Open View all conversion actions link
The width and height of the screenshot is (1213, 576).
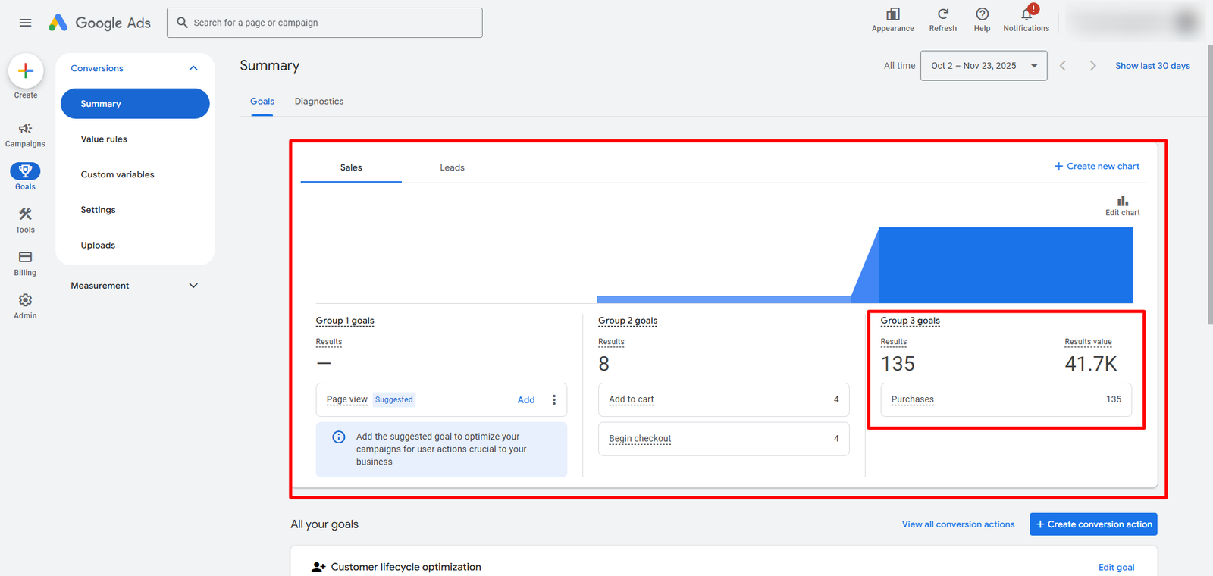(958, 524)
